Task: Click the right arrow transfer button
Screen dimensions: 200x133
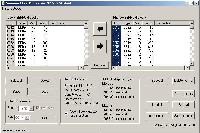Action: coord(100,46)
